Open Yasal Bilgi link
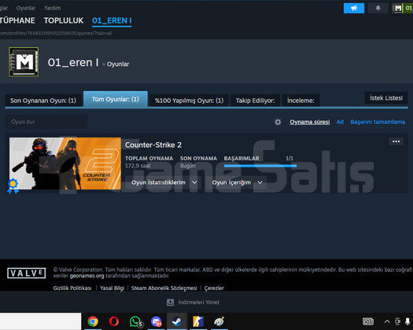 (x=112, y=288)
